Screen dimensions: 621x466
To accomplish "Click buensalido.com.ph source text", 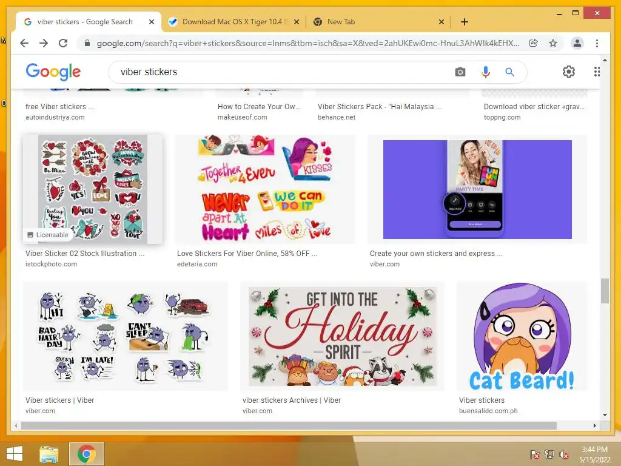I will pos(488,411).
